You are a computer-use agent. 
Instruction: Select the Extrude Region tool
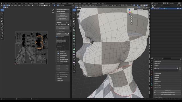coord(74,36)
